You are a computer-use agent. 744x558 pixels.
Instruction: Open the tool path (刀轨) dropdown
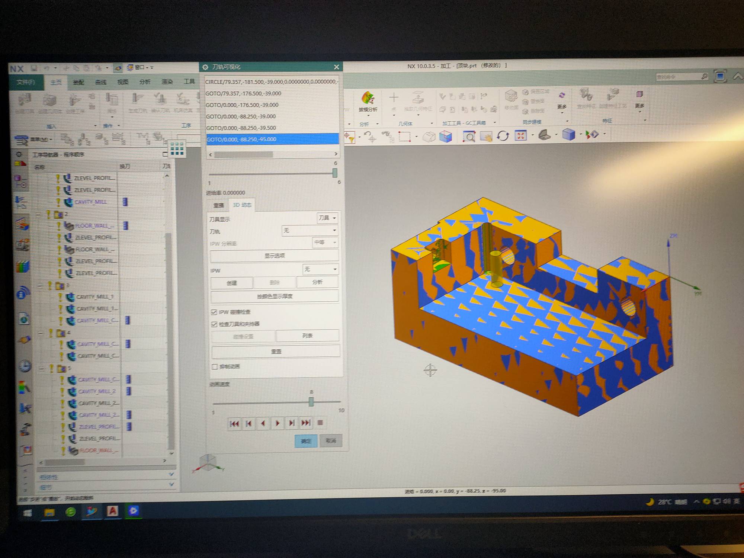tap(310, 231)
